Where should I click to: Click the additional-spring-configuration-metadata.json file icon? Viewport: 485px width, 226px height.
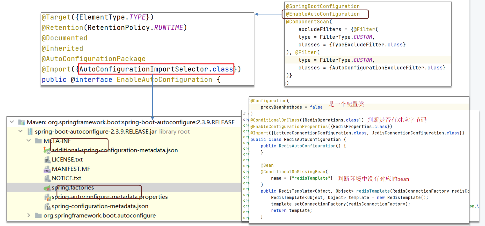47,150
